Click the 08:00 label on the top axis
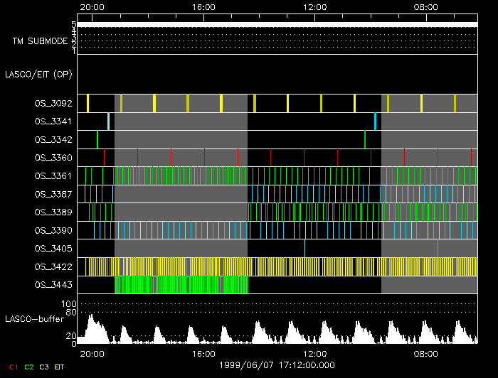Screen dimensions: 498x378 (426, 6)
